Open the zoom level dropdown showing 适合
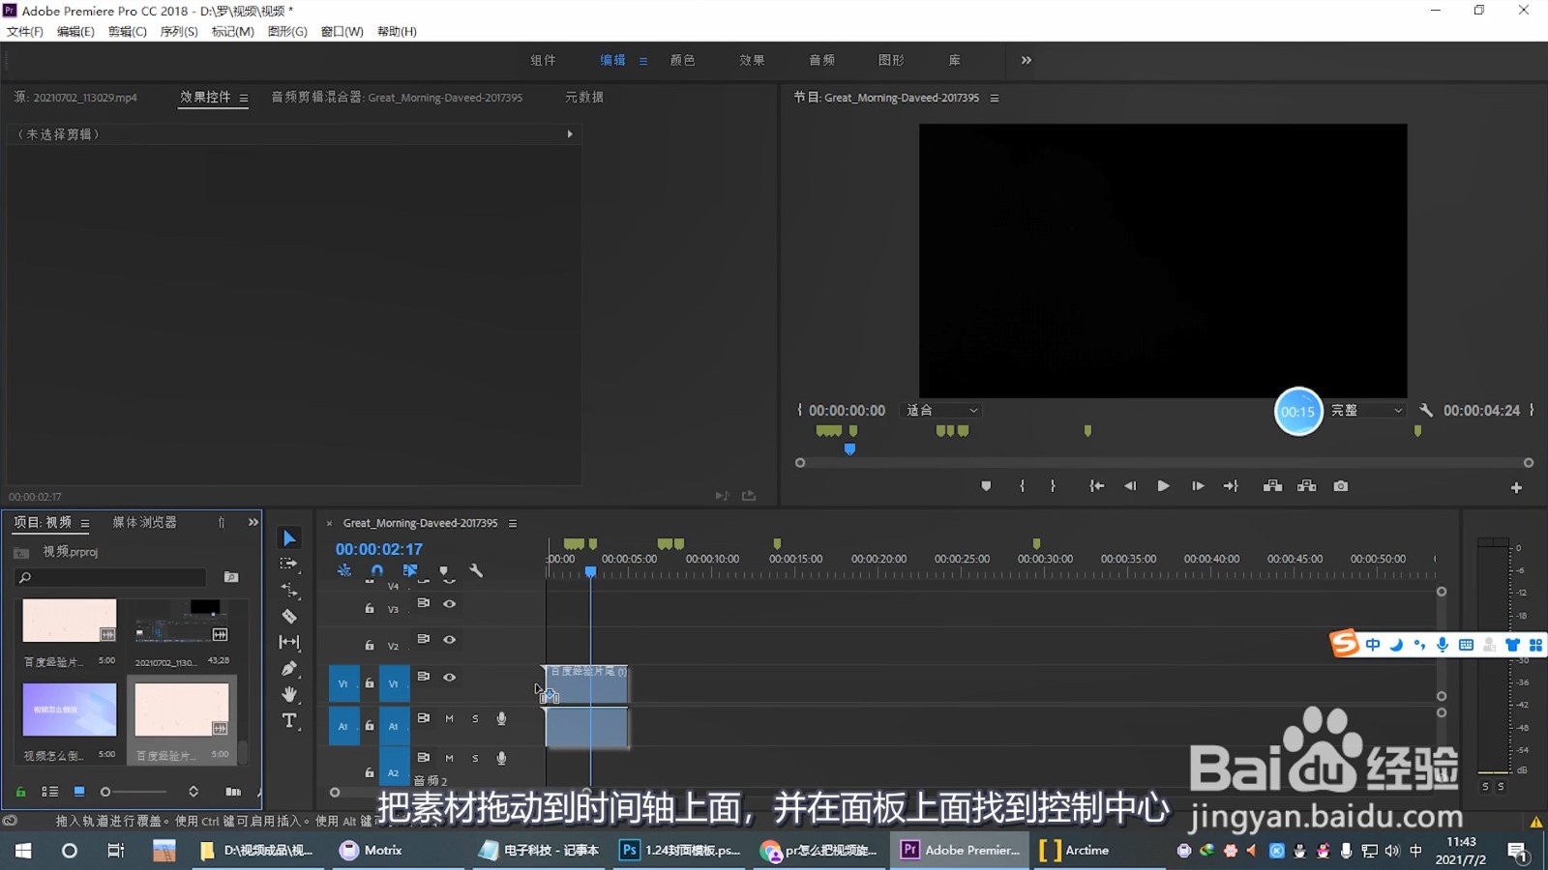The image size is (1548, 870). 942,411
